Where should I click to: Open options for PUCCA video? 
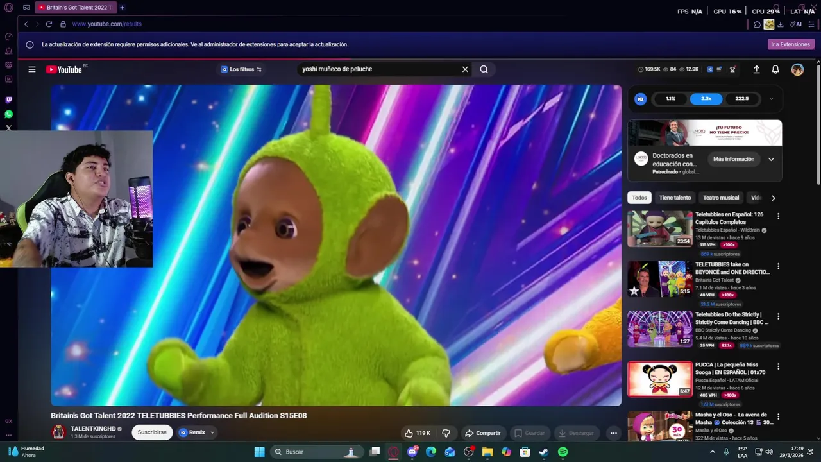[x=779, y=366]
